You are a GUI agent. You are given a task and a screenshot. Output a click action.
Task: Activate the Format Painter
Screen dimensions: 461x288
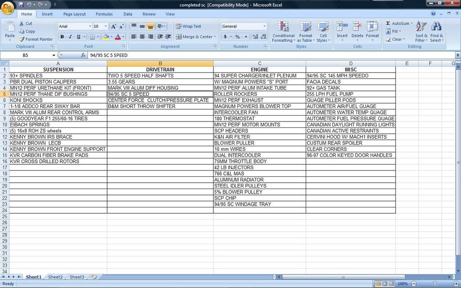[x=36, y=39]
